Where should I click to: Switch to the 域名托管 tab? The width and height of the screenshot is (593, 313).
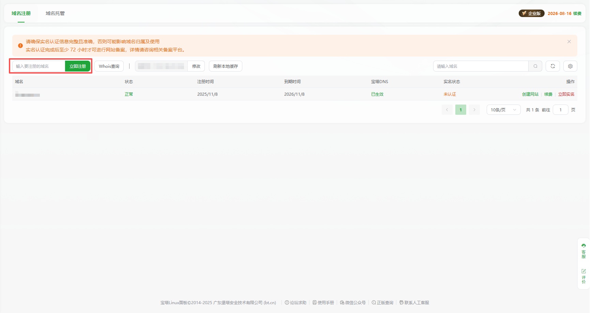[55, 13]
